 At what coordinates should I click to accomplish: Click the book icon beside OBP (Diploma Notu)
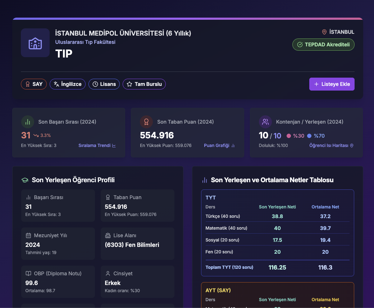(28, 273)
